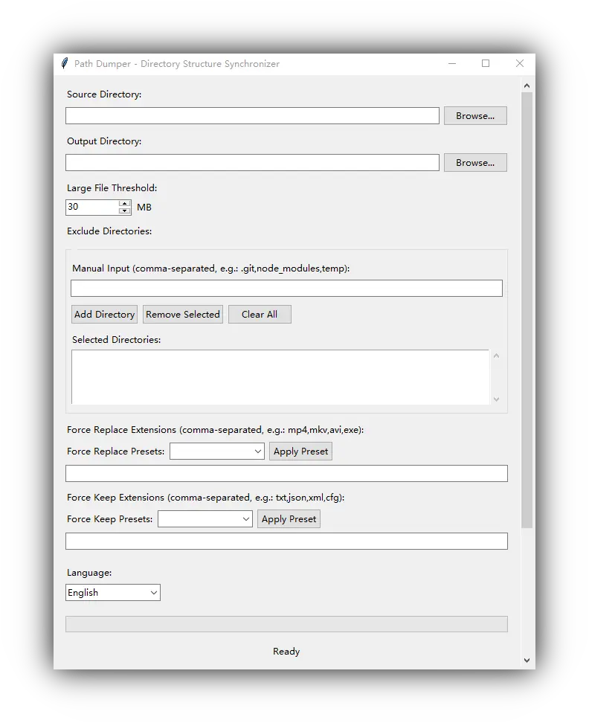The width and height of the screenshot is (589, 723).
Task: Click the Ready status text
Action: 286,652
